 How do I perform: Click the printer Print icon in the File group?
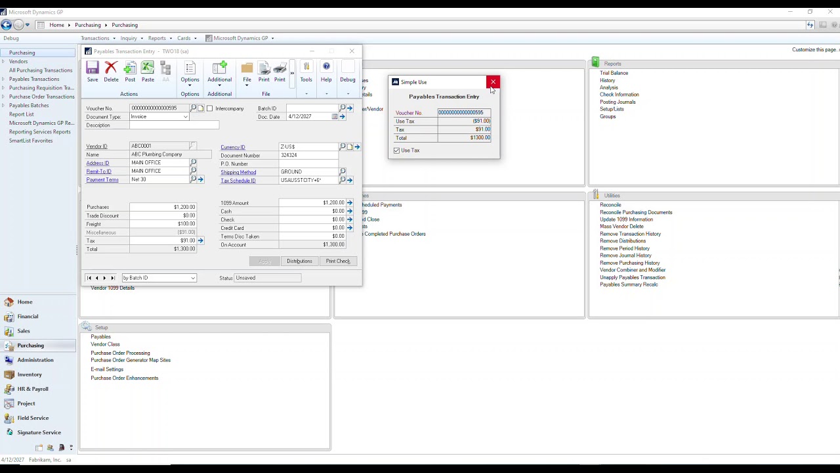click(280, 68)
